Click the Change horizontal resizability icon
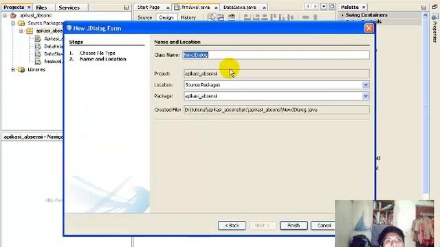Screen dimensions: 440x247 point(305,17)
